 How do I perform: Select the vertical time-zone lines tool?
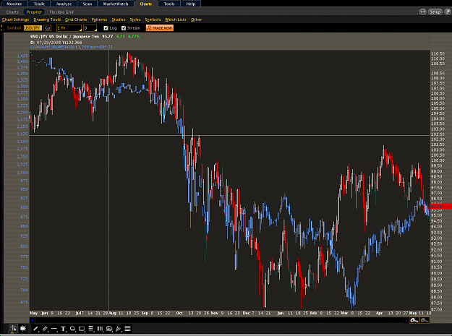pos(100,329)
